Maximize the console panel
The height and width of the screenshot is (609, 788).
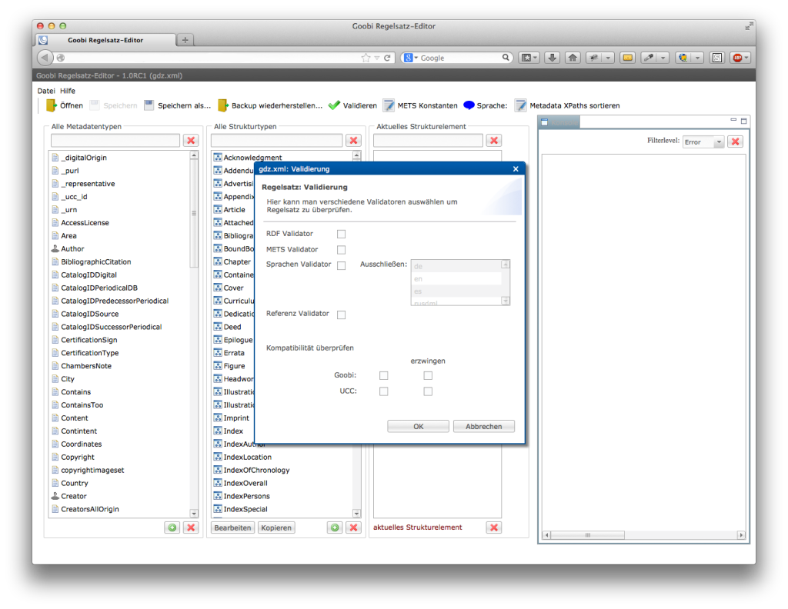pyautogui.click(x=744, y=121)
